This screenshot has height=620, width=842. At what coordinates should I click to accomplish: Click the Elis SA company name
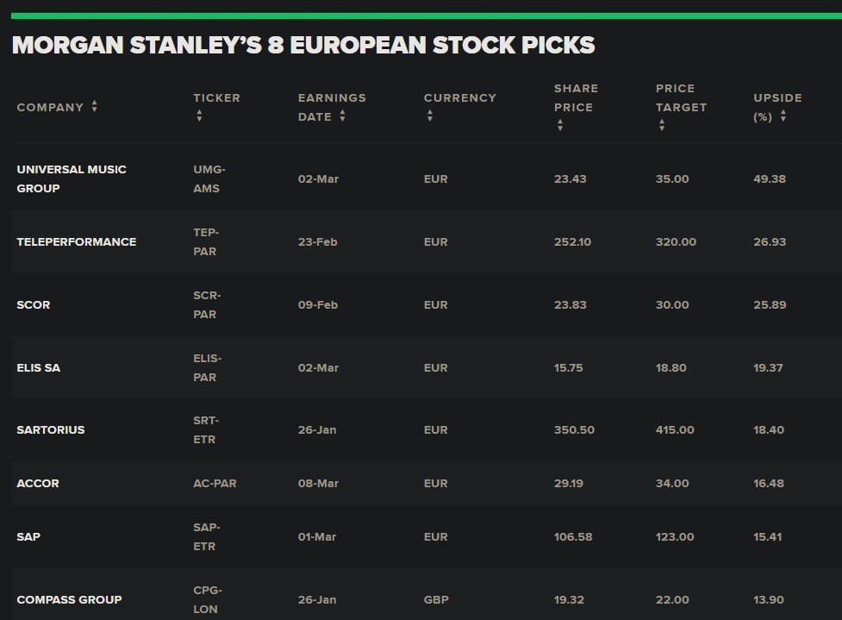pos(39,367)
